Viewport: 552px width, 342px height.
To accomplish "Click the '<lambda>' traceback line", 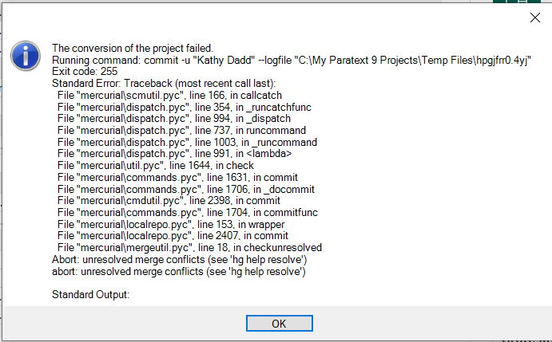I will pos(175,154).
